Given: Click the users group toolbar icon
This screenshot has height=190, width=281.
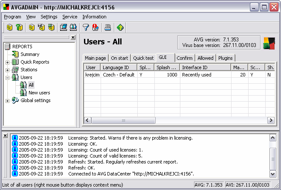Looking at the screenshot, I should tap(73, 27).
